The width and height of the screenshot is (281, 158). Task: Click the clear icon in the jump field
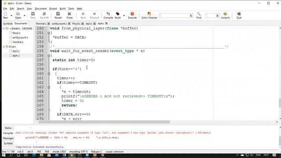pyautogui.click(x=217, y=16)
